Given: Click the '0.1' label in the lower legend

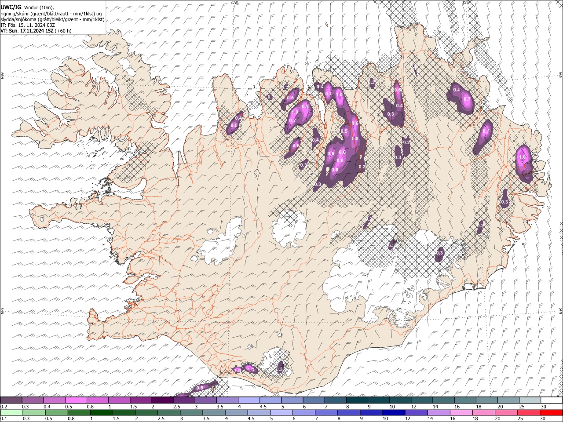Looking at the screenshot, I should coord(4,418).
